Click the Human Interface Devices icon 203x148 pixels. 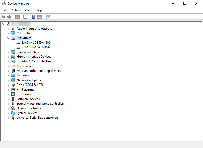tap(13, 57)
